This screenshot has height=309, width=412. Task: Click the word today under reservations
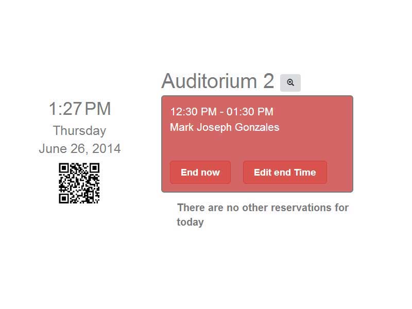tap(190, 222)
